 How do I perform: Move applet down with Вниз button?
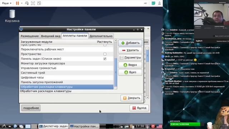click(x=130, y=72)
